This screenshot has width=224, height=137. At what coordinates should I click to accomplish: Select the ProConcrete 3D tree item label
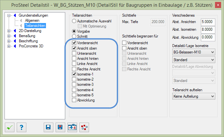[x=31, y=46]
